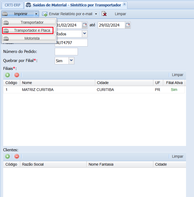Close the Saídas de Material tab
This screenshot has width=194, height=197.
click(x=124, y=4)
